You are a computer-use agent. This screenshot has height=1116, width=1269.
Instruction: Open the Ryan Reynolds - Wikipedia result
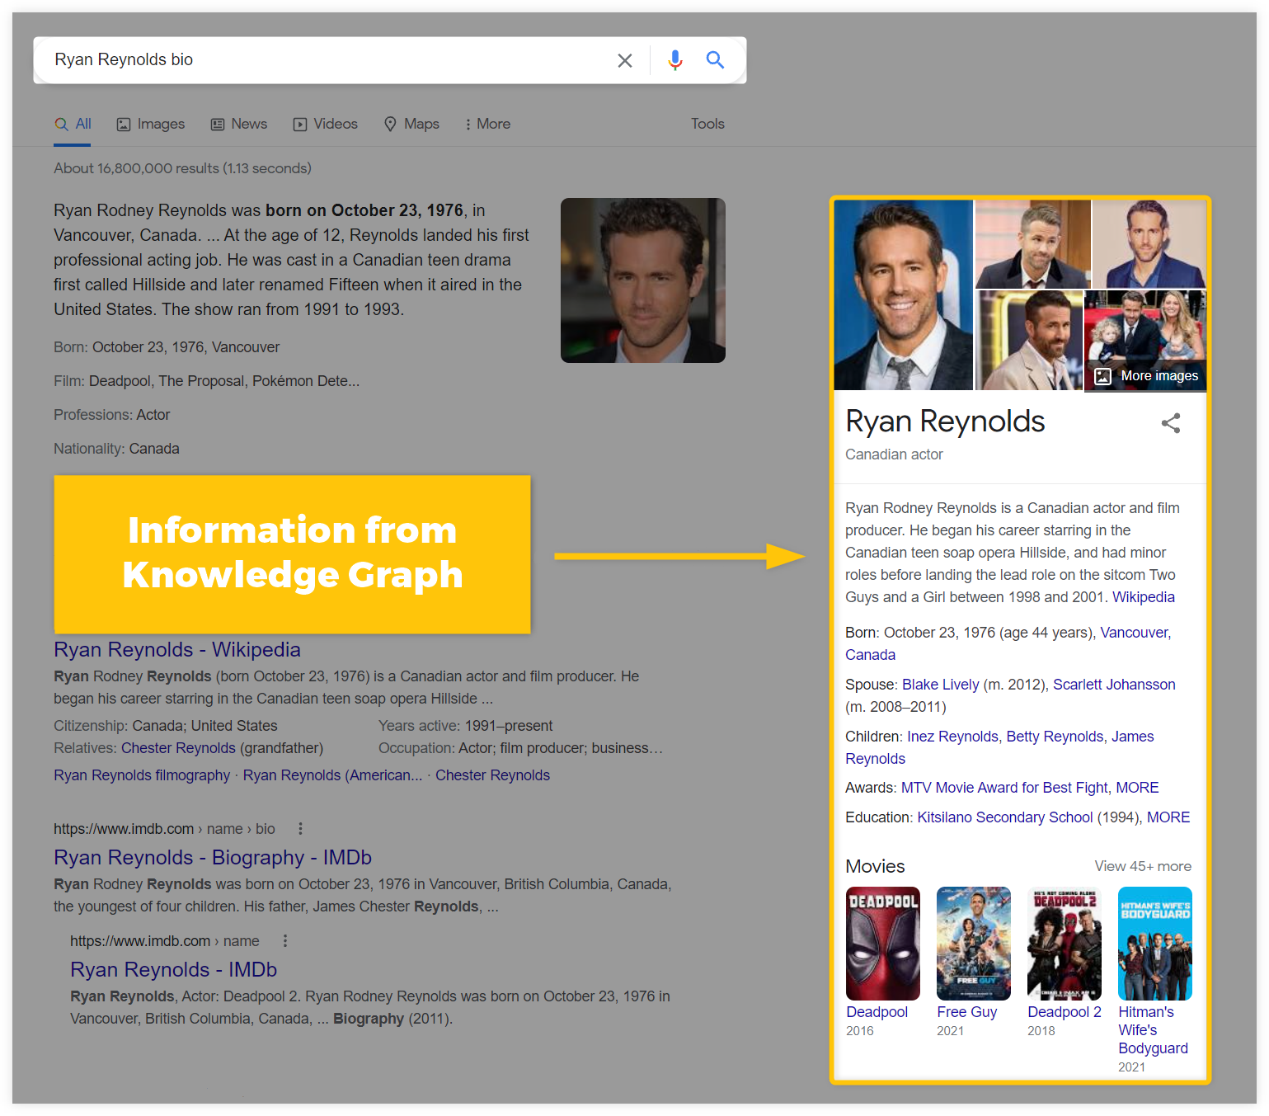coord(177,650)
